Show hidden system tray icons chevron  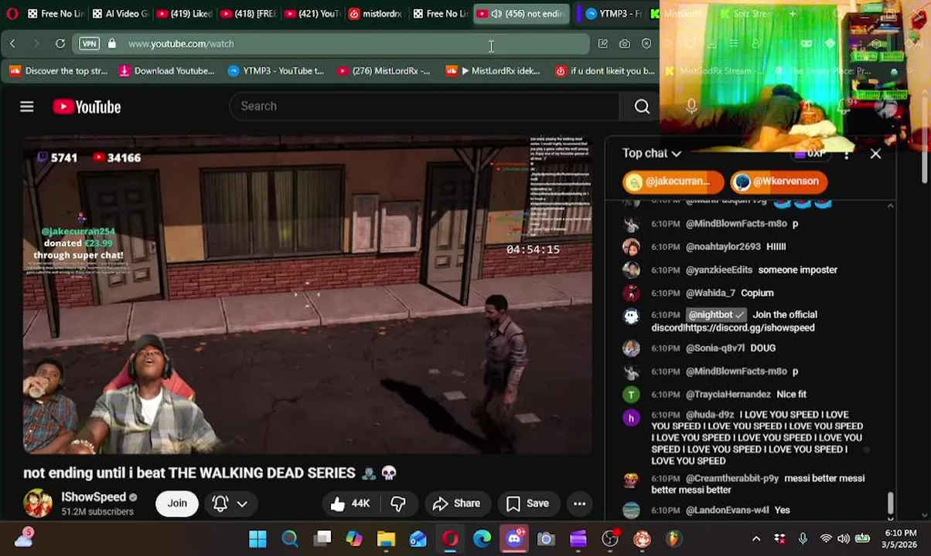[756, 539]
